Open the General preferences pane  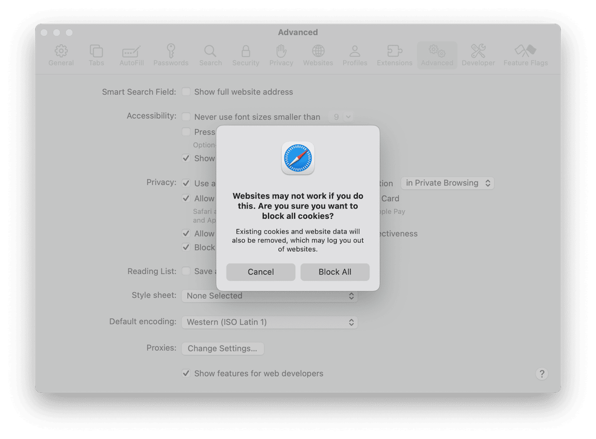click(x=61, y=55)
